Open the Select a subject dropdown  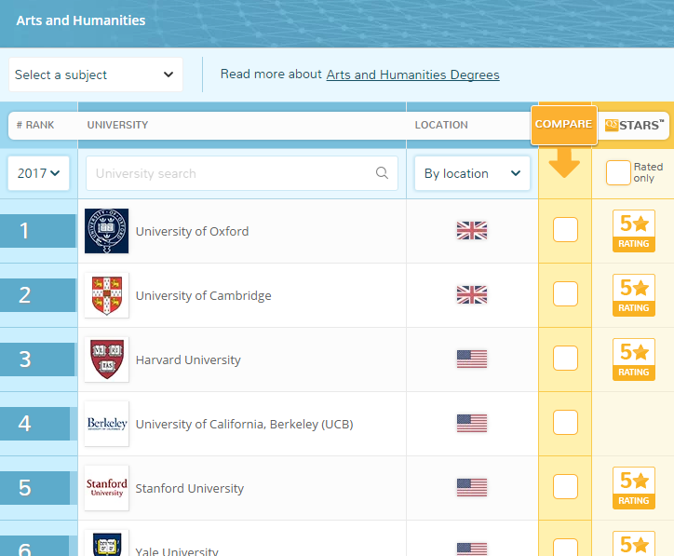(96, 75)
